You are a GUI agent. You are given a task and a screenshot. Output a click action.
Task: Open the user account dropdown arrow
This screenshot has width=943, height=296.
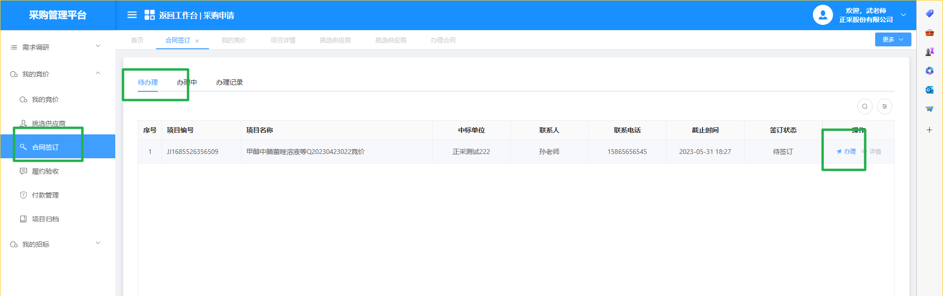coord(903,15)
